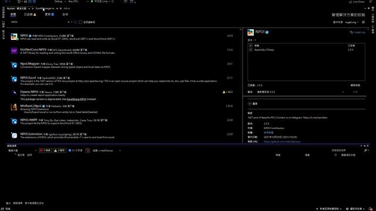The image size is (376, 211).
Task: Click version 1.2.3 on DotNetCore.NPOI row
Action: coord(230,50)
